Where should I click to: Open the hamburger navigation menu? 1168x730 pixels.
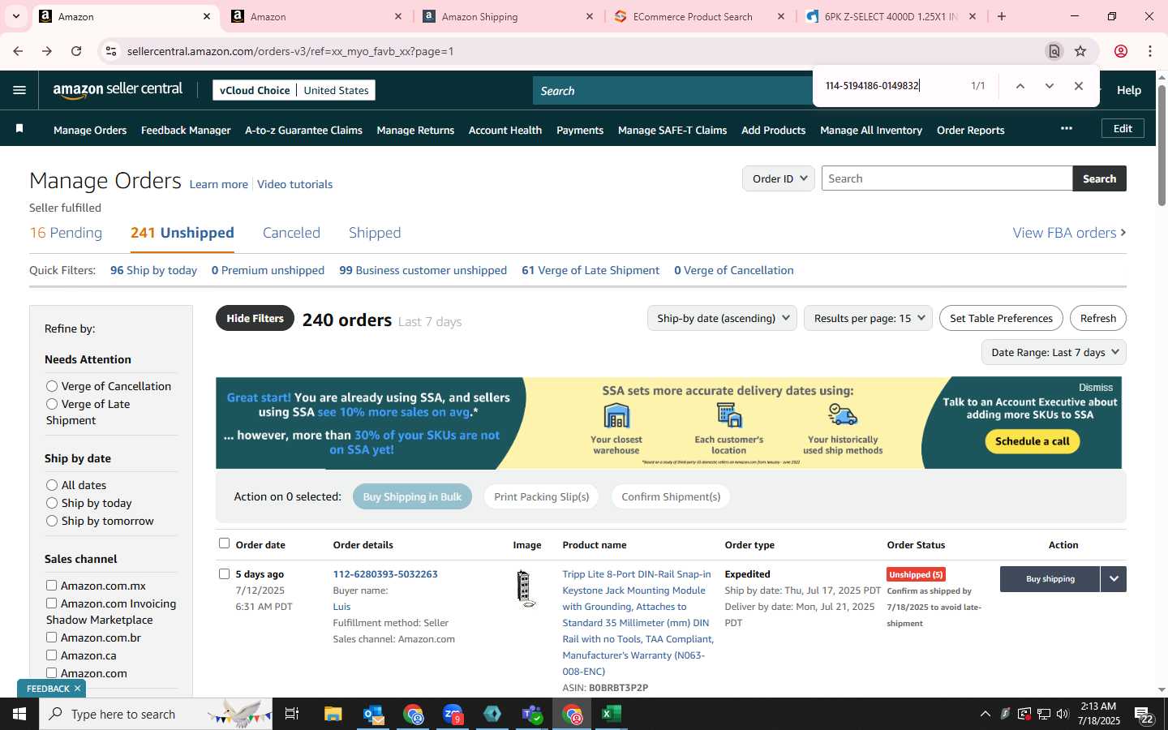19,90
